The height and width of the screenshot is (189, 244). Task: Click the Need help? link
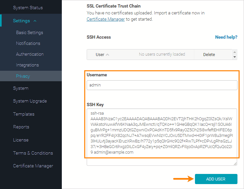pyautogui.click(x=226, y=37)
